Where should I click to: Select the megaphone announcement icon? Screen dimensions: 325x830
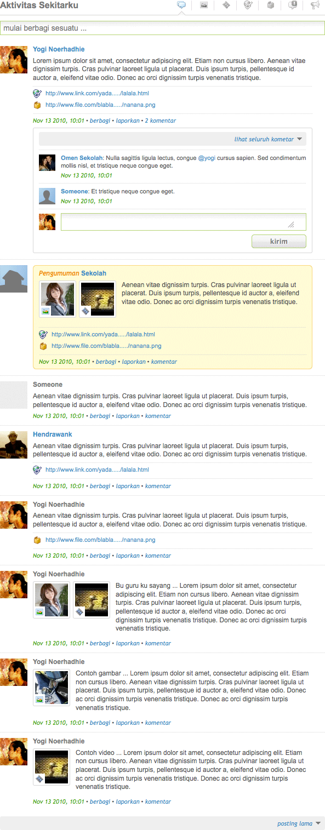click(x=315, y=5)
